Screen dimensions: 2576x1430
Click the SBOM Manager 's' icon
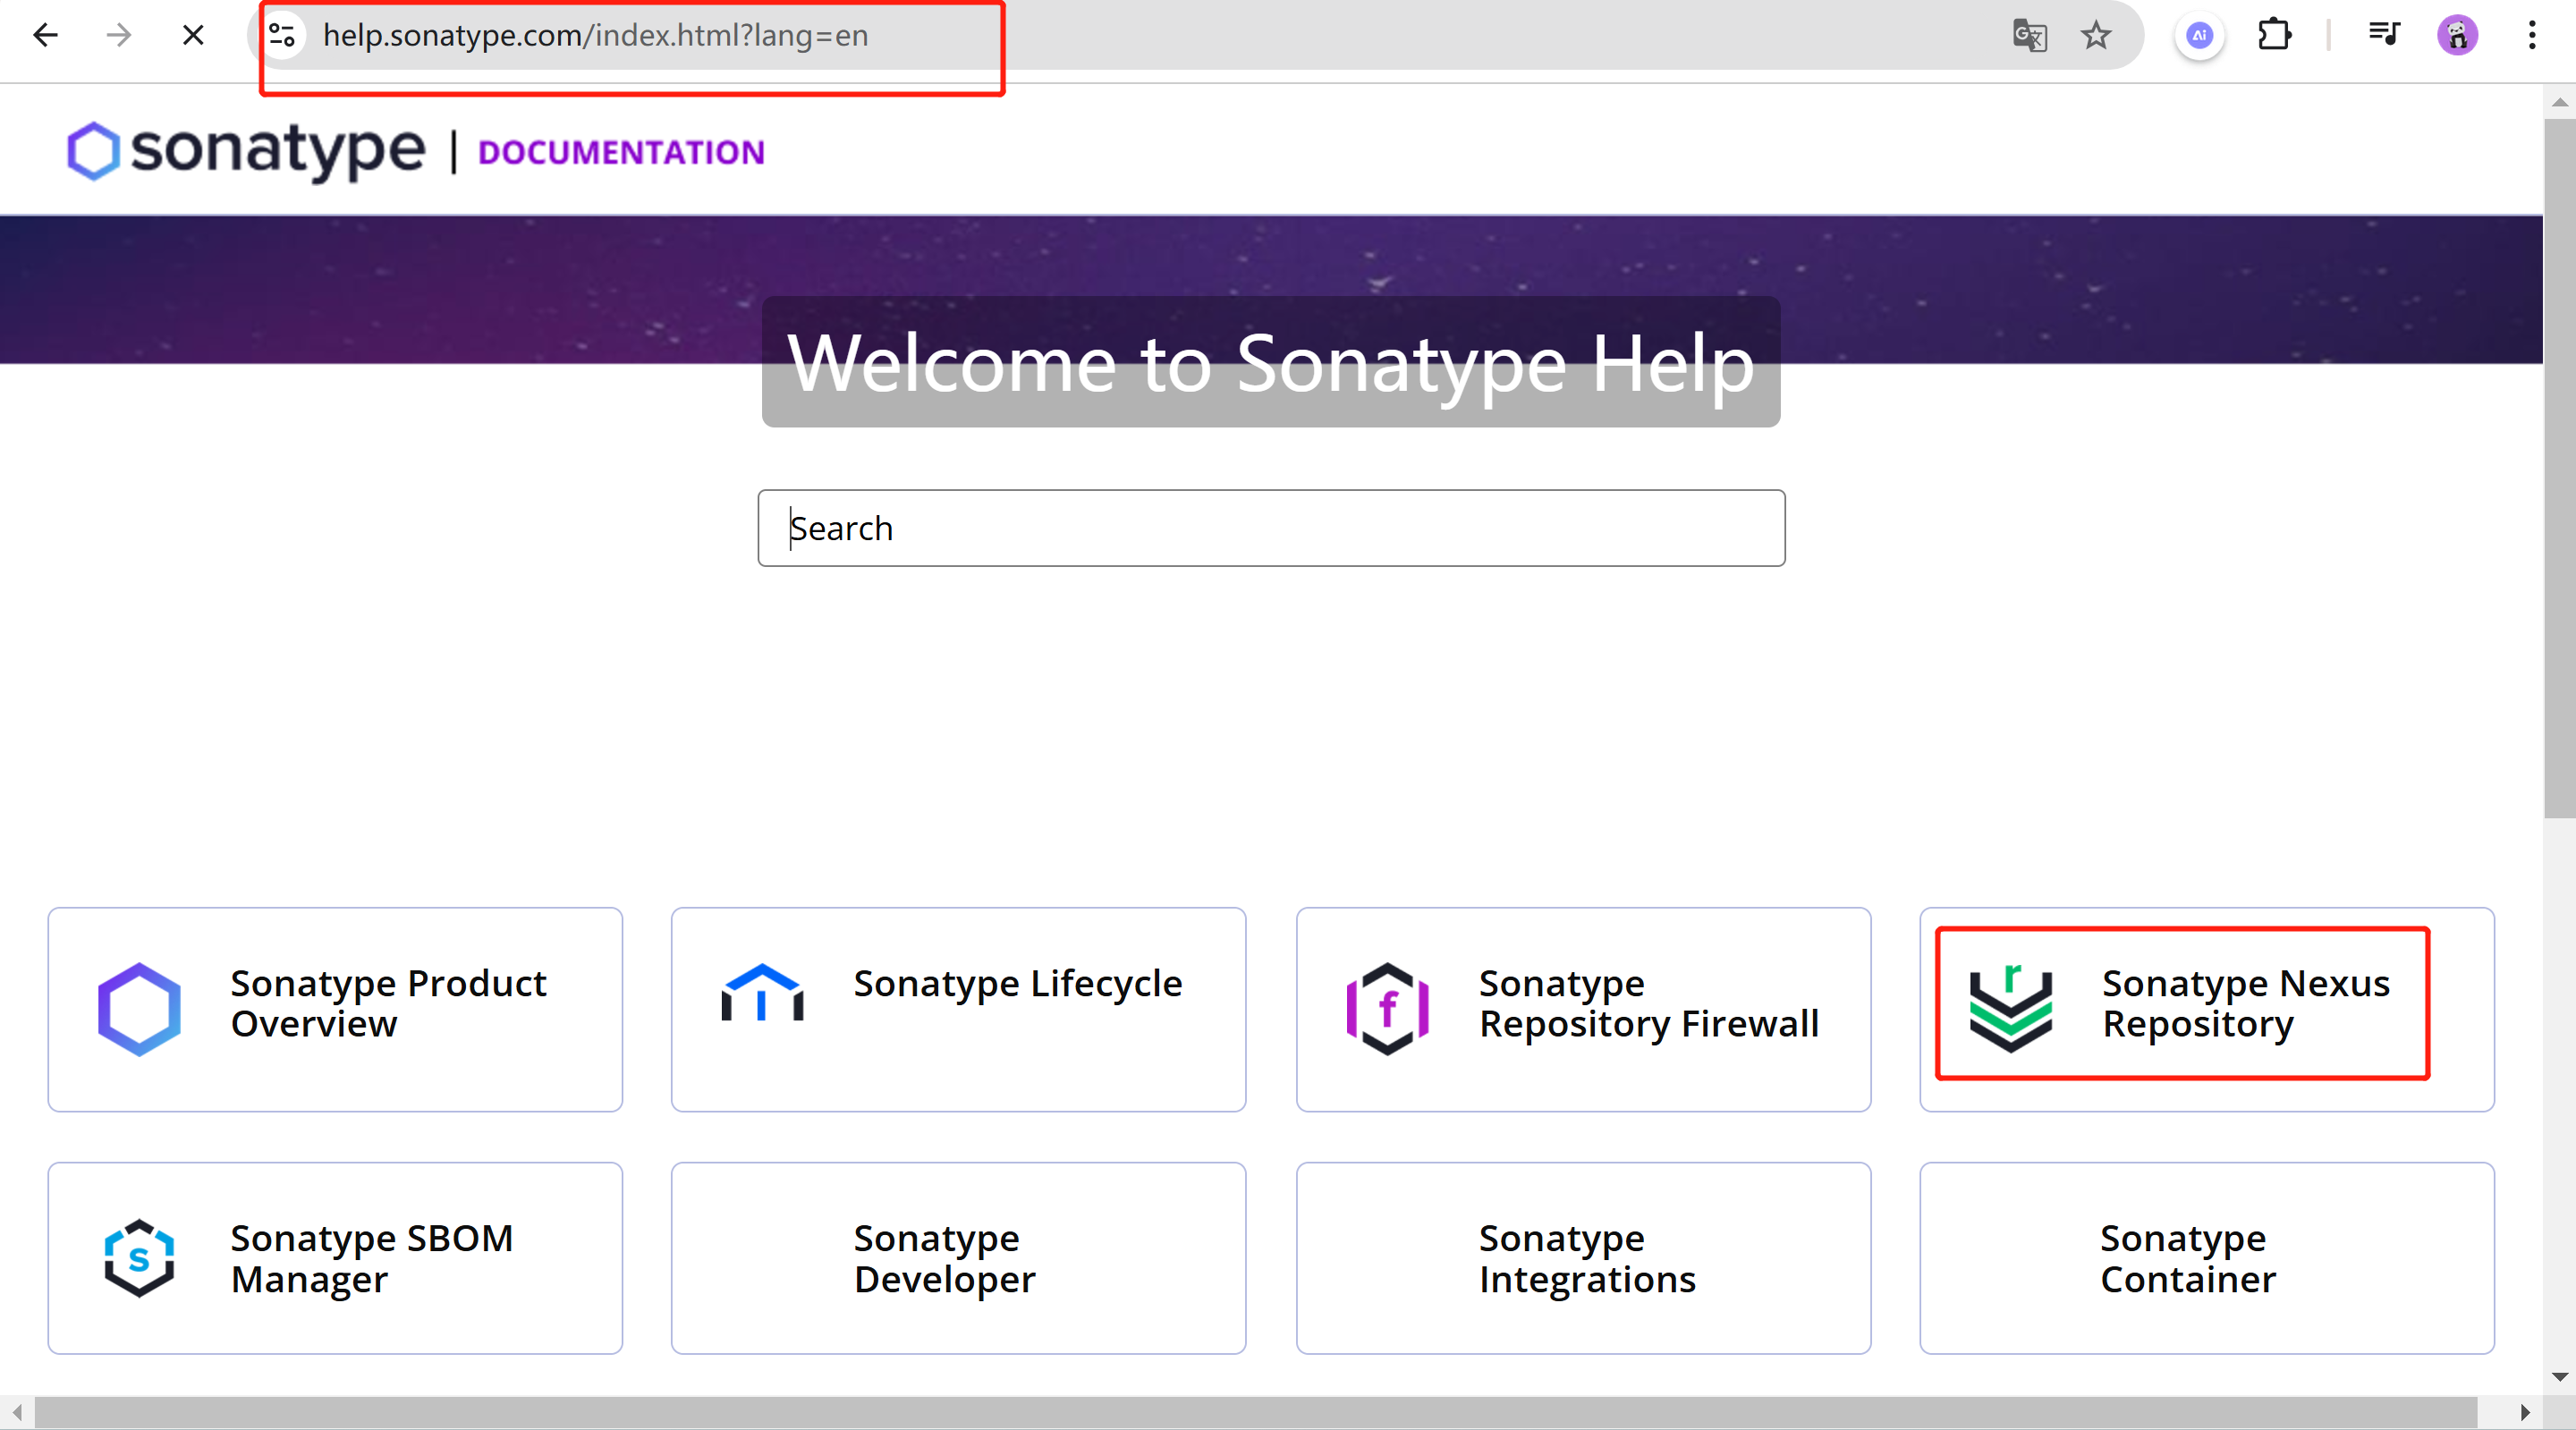[139, 1258]
